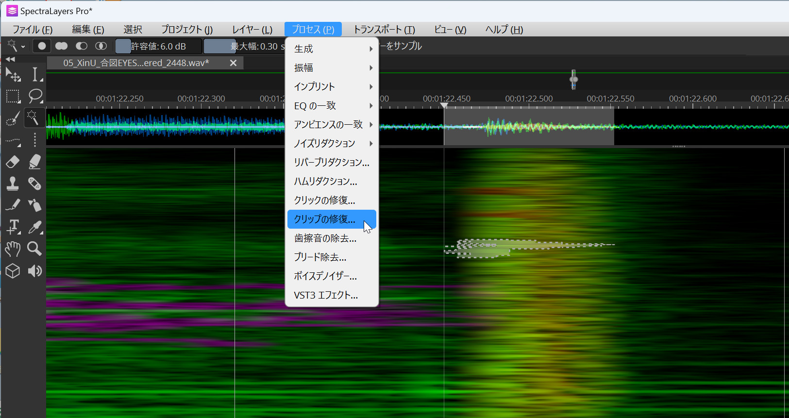The width and height of the screenshot is (789, 418).
Task: Select the Frequency Pen drawing tool
Action: [13, 205]
